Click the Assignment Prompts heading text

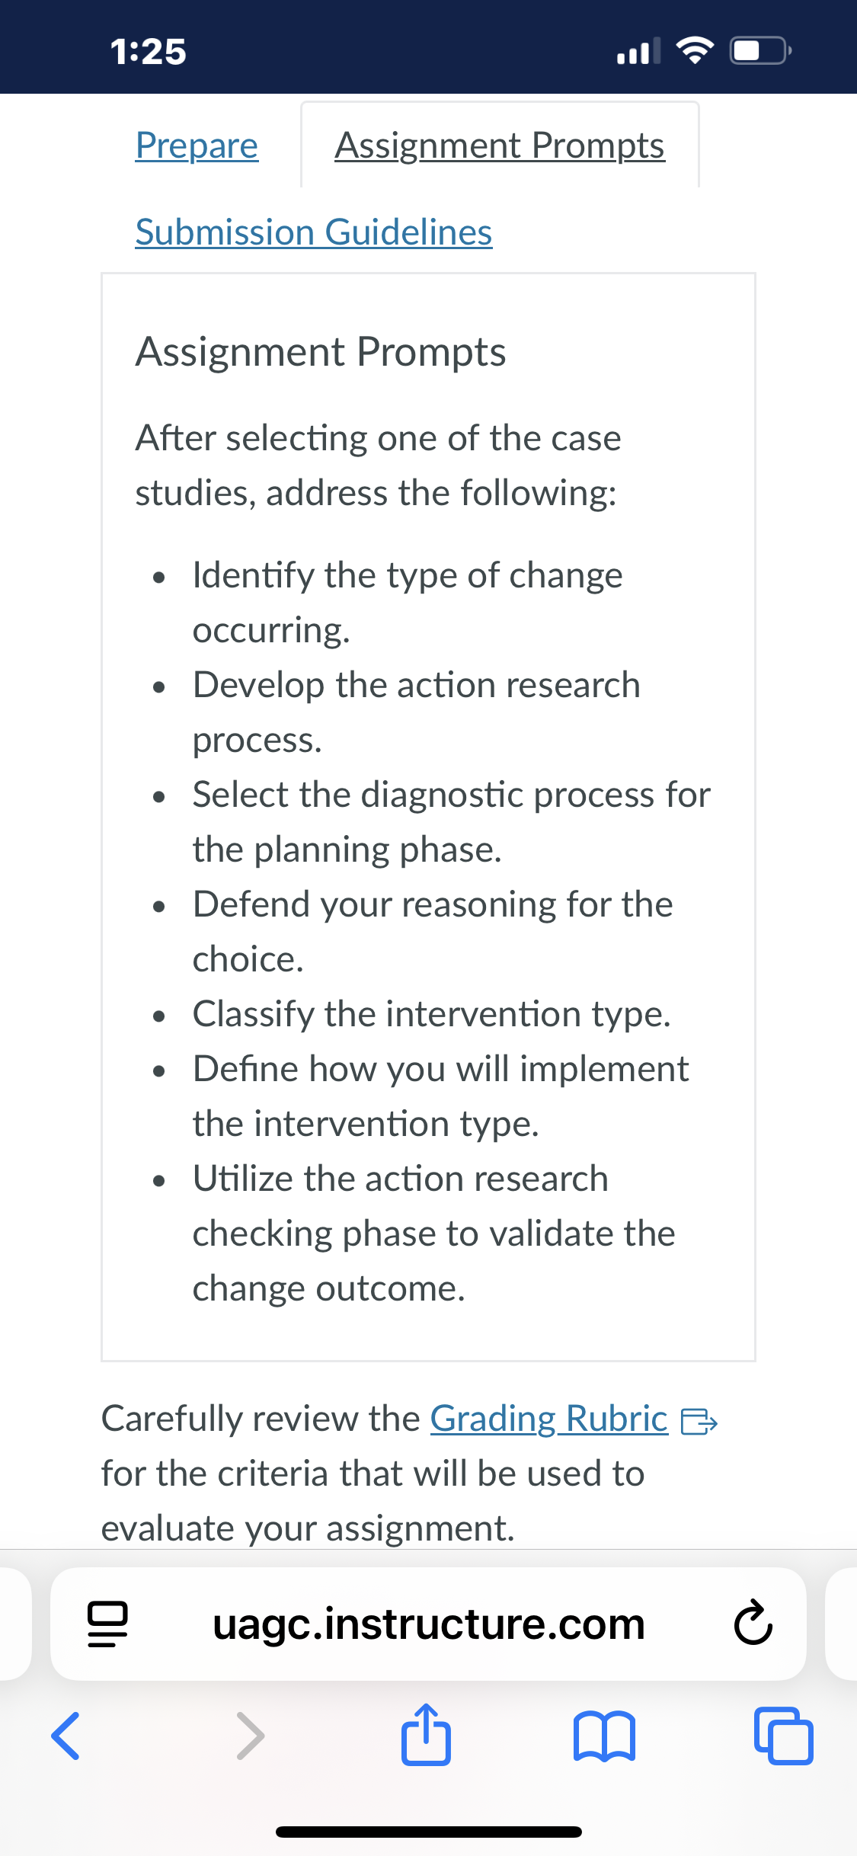321,352
